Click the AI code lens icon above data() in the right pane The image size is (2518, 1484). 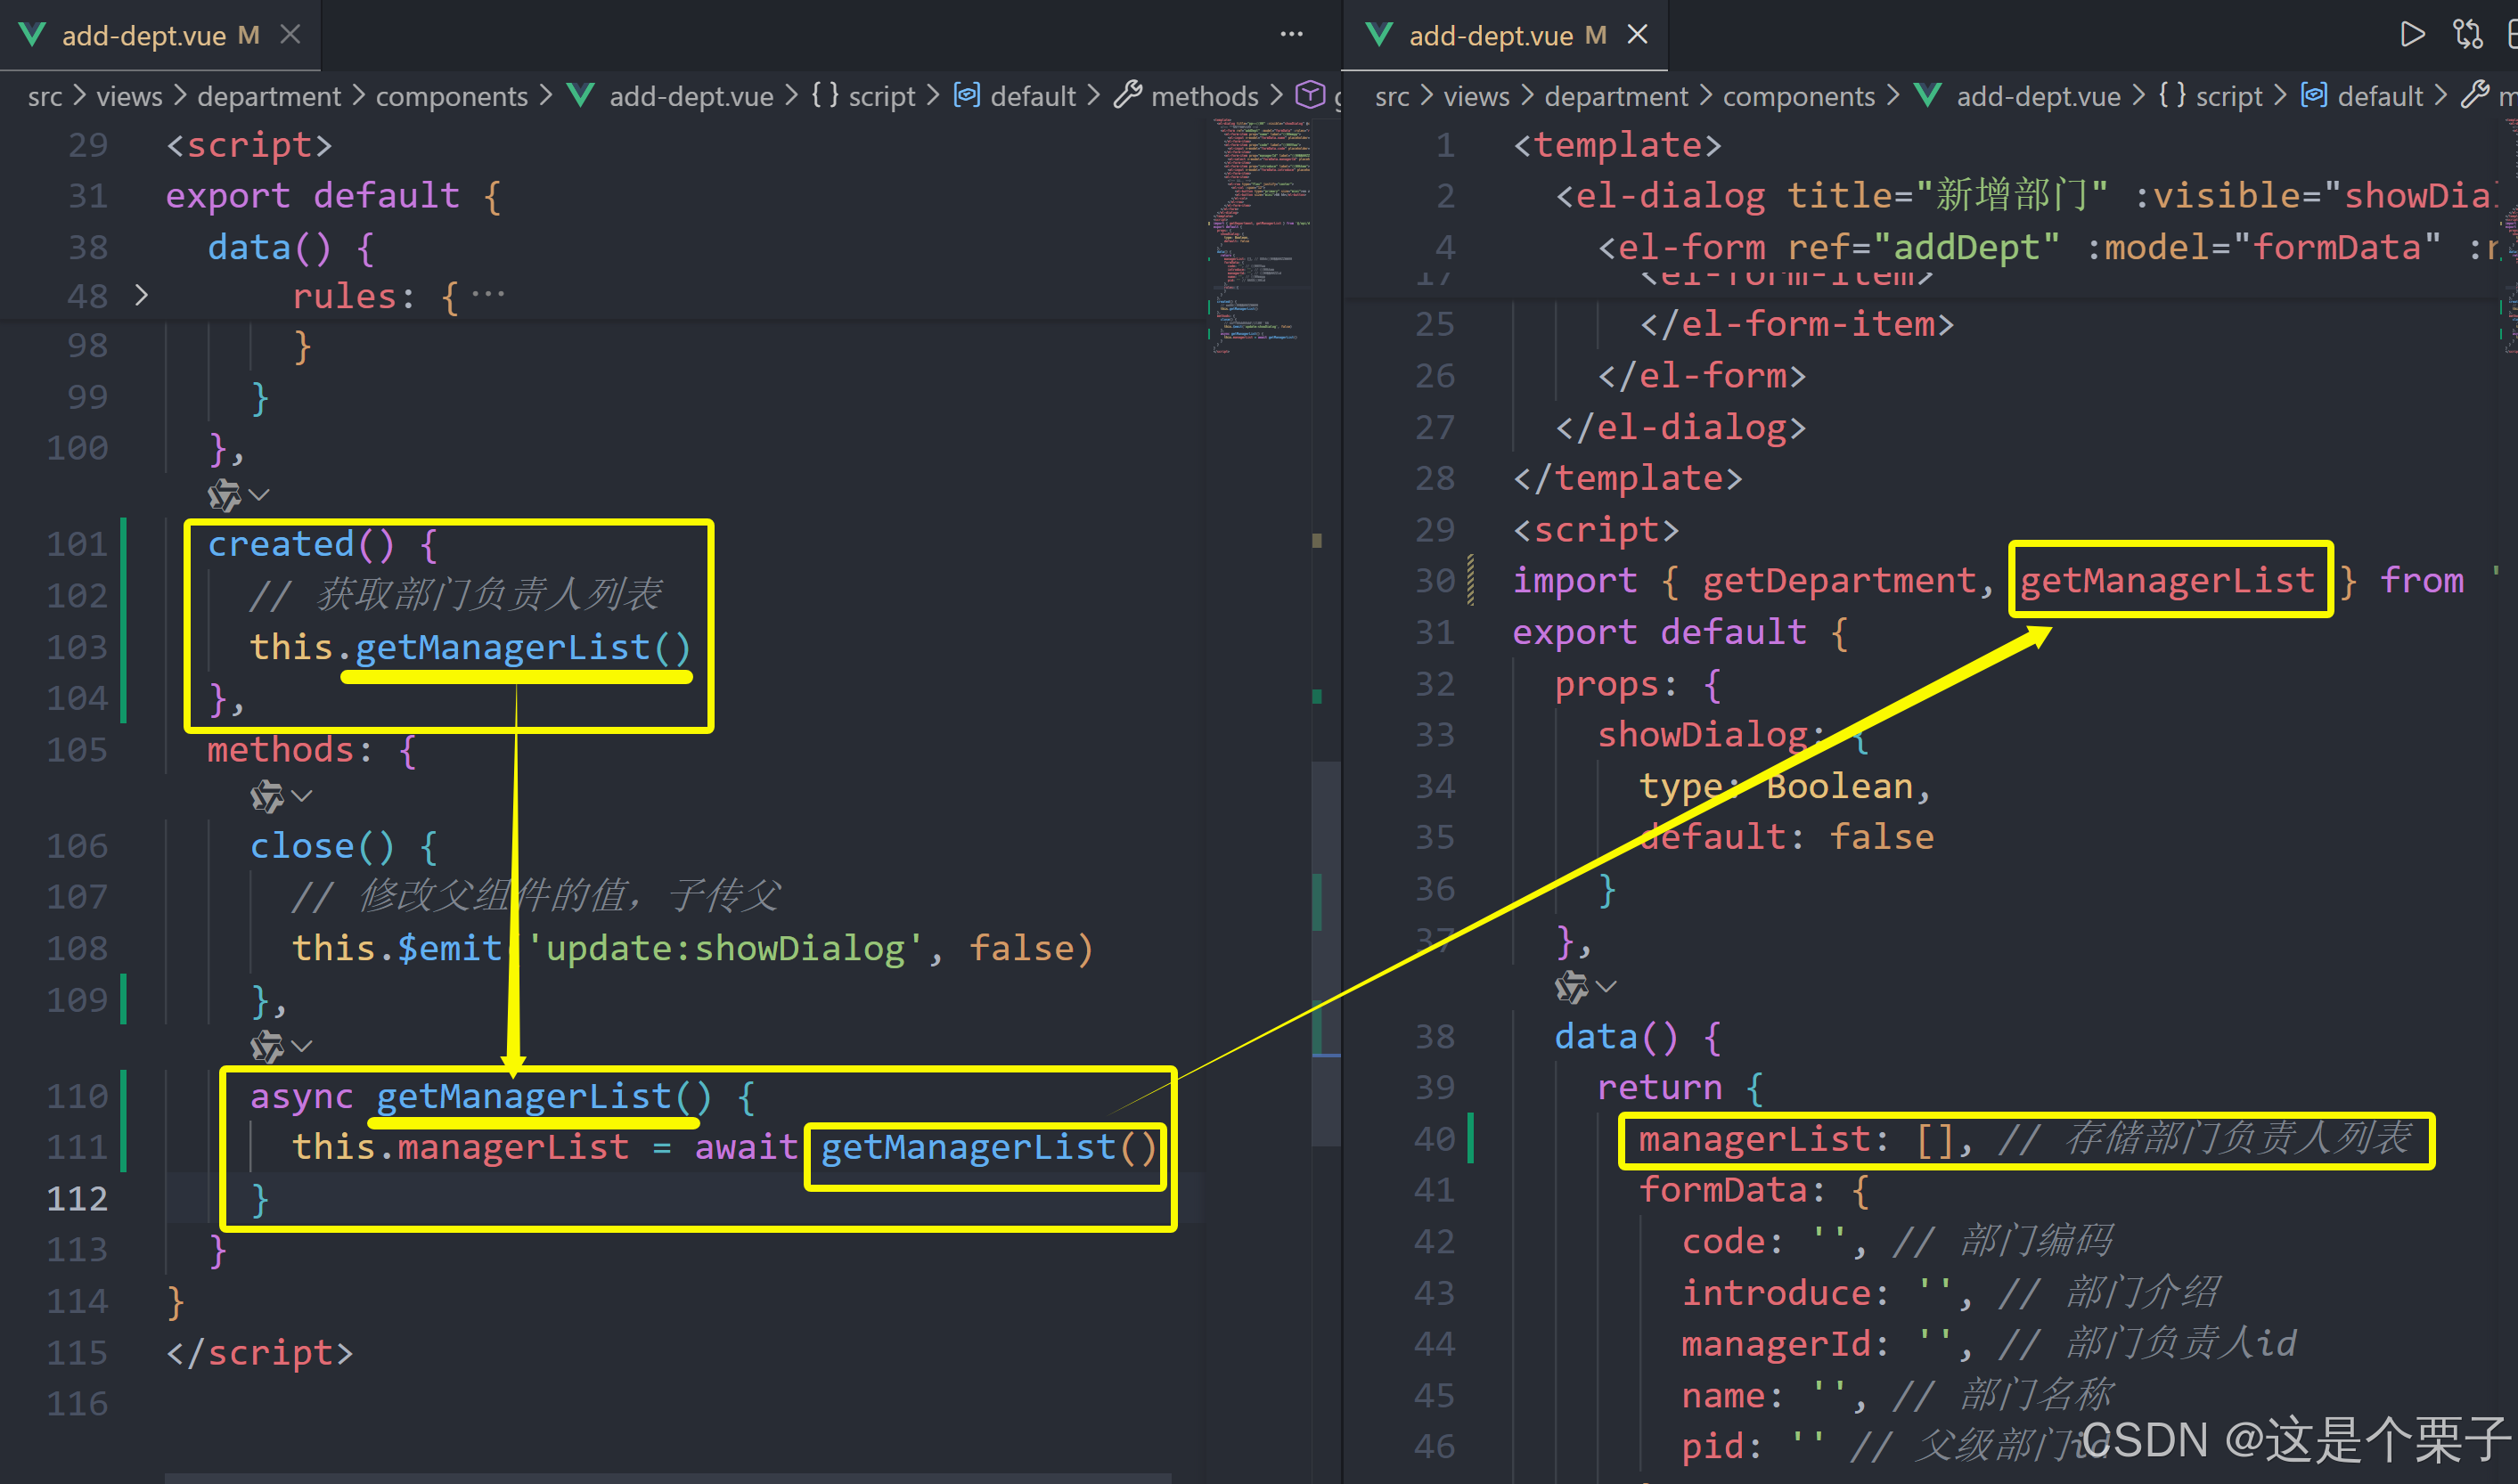click(x=1571, y=987)
